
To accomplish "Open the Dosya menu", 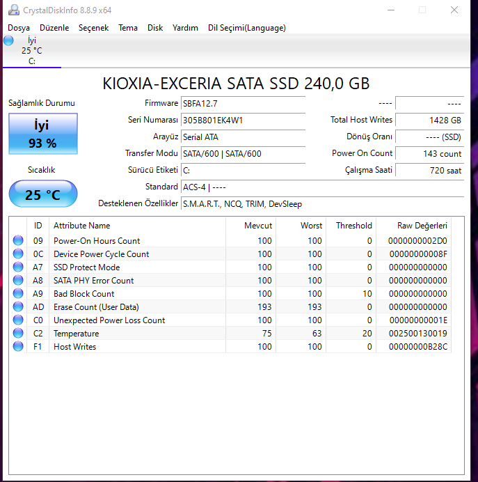I will point(19,28).
